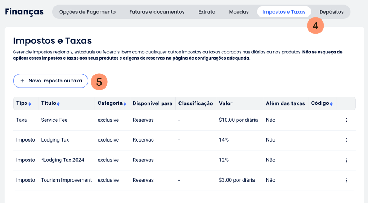Click the Tourism Improvement title in table

[x=66, y=180]
